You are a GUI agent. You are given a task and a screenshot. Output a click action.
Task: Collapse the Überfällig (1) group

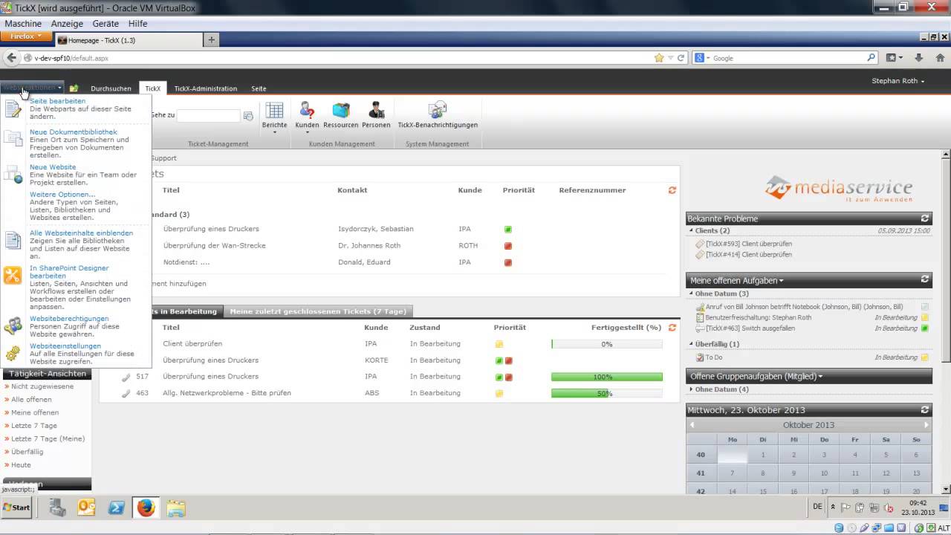pyautogui.click(x=715, y=344)
